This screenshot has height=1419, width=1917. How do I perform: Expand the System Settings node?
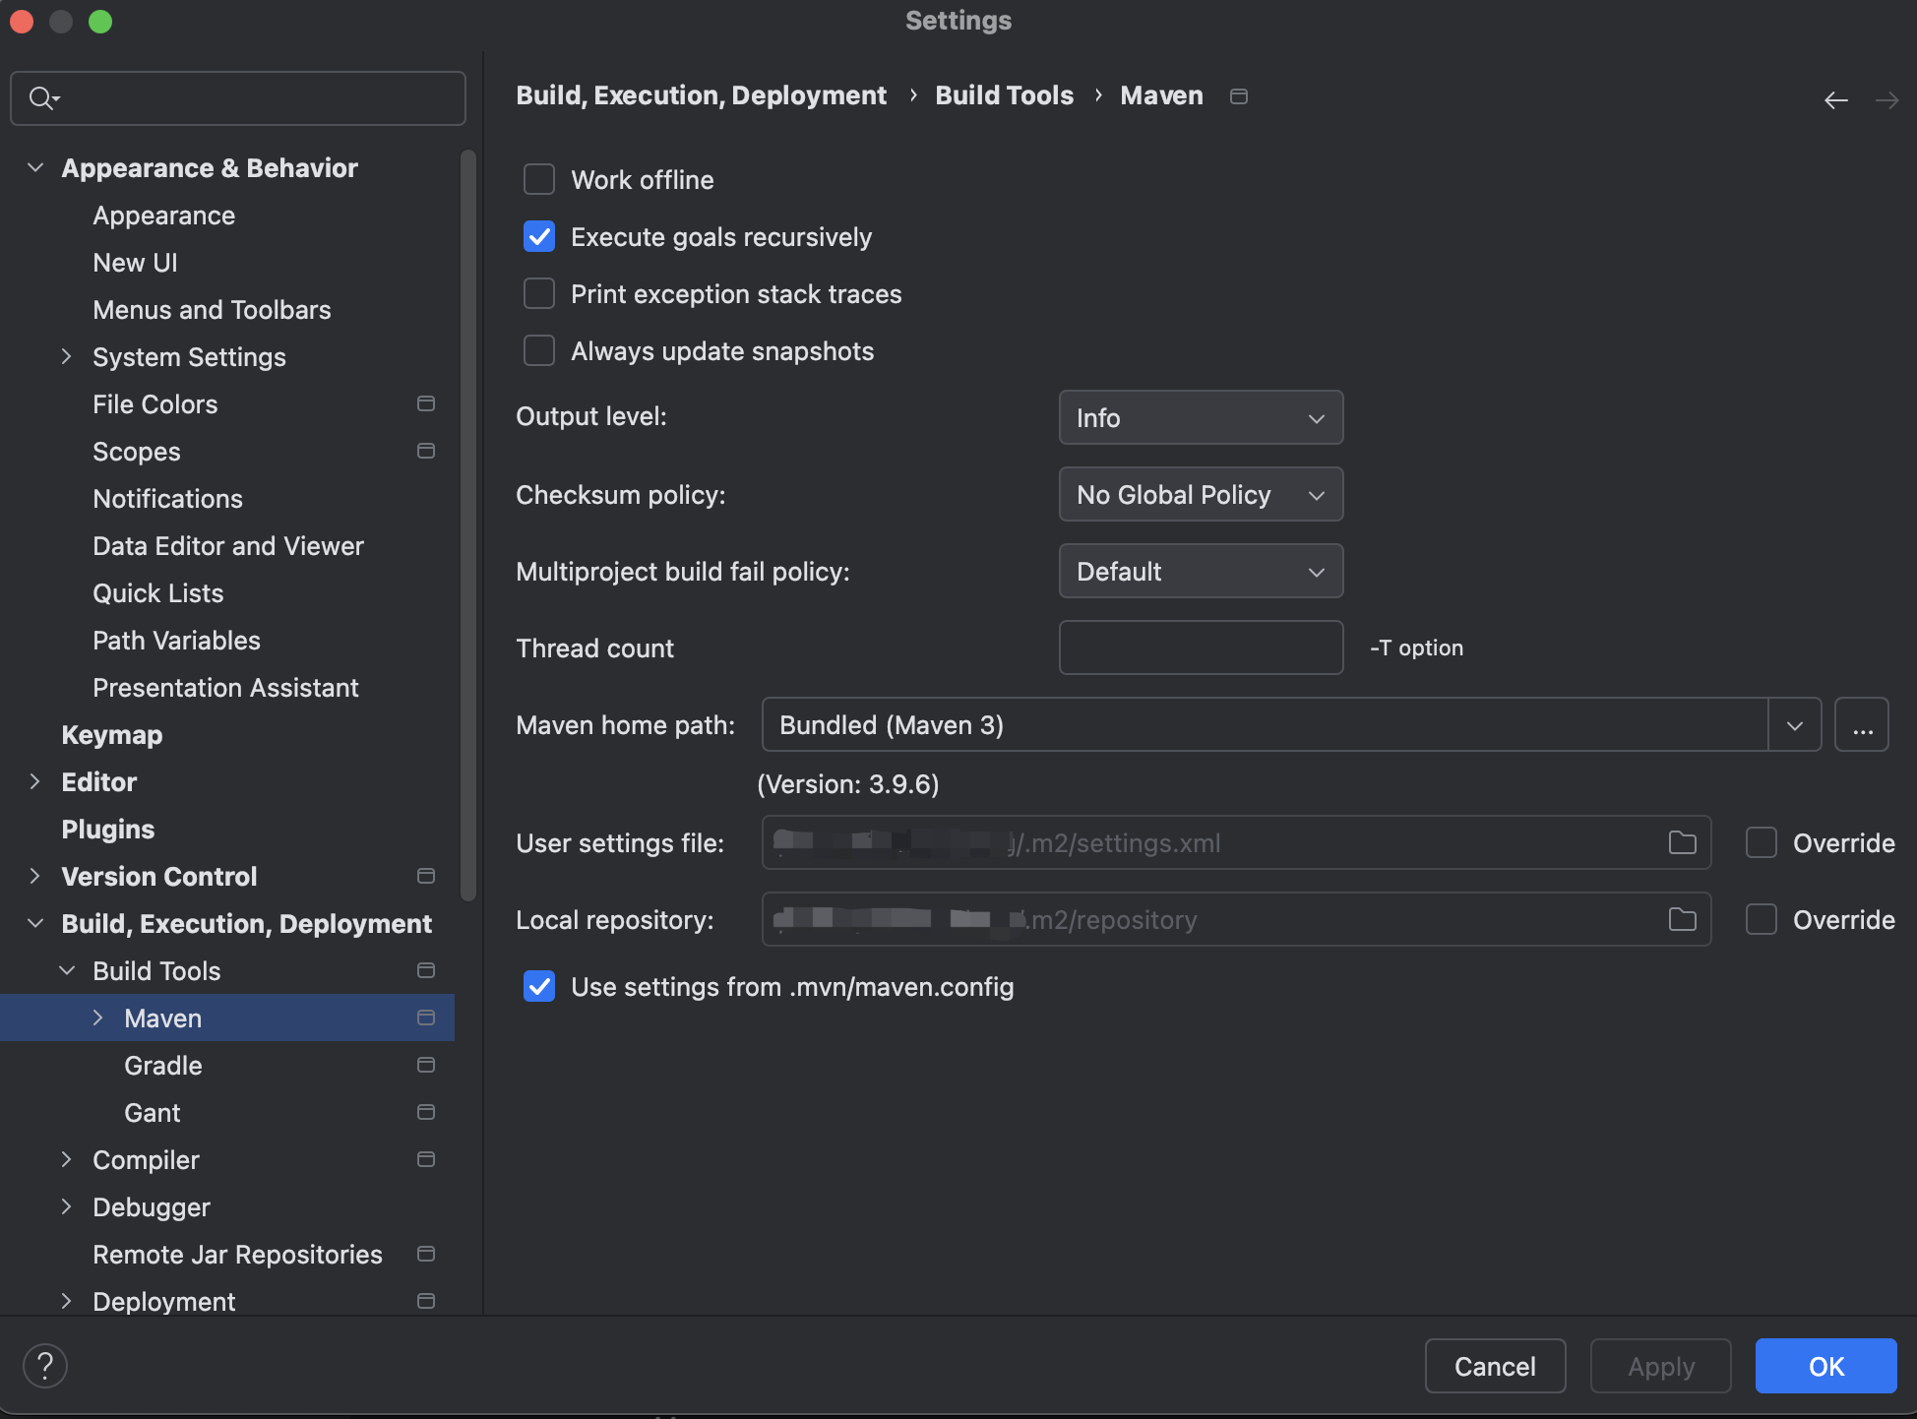[67, 356]
